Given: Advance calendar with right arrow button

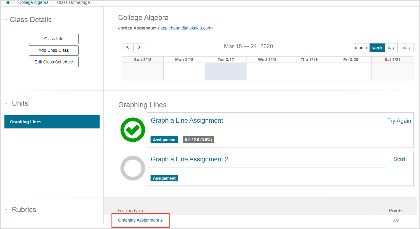Looking at the screenshot, I should [x=139, y=47].
